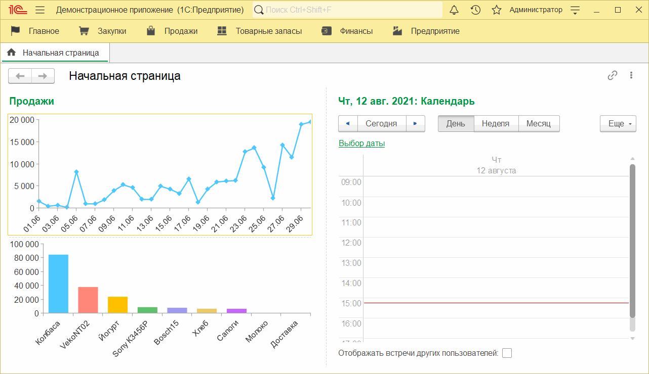The height and width of the screenshot is (374, 649).
Task: Click the flag icon of Главное
Action: point(16,31)
